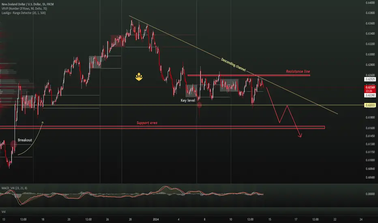Select the Resistance line text annotation
The height and width of the screenshot is (223, 378).
[298, 71]
